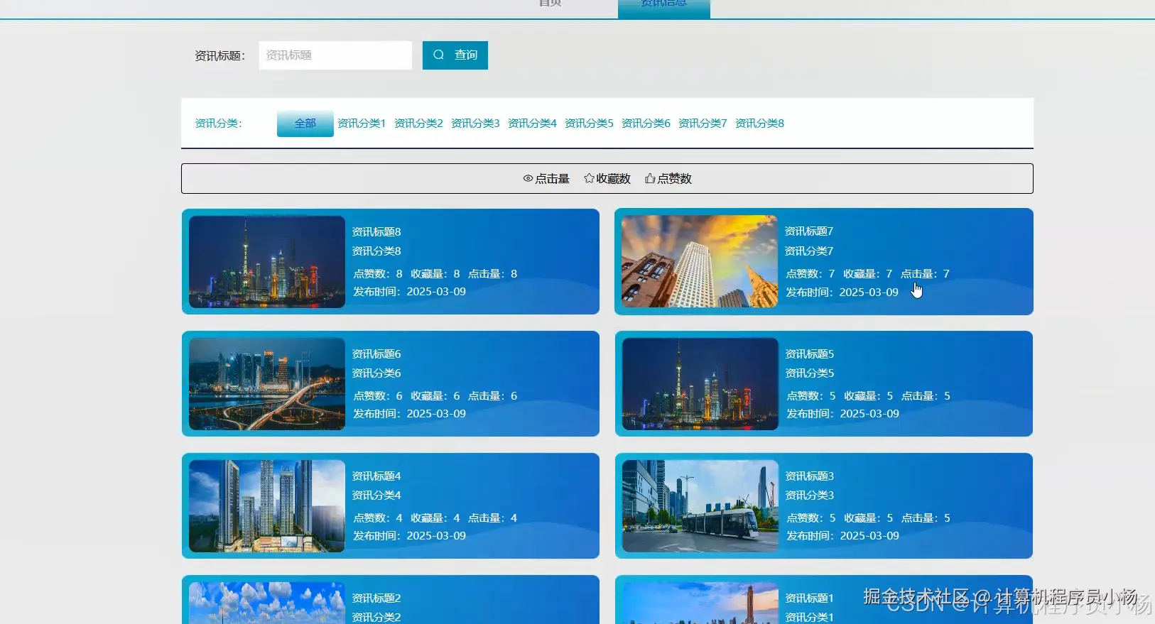Screen dimensions: 1155x624
Task: Click the 资讯标题5 title text
Action: tap(810, 354)
